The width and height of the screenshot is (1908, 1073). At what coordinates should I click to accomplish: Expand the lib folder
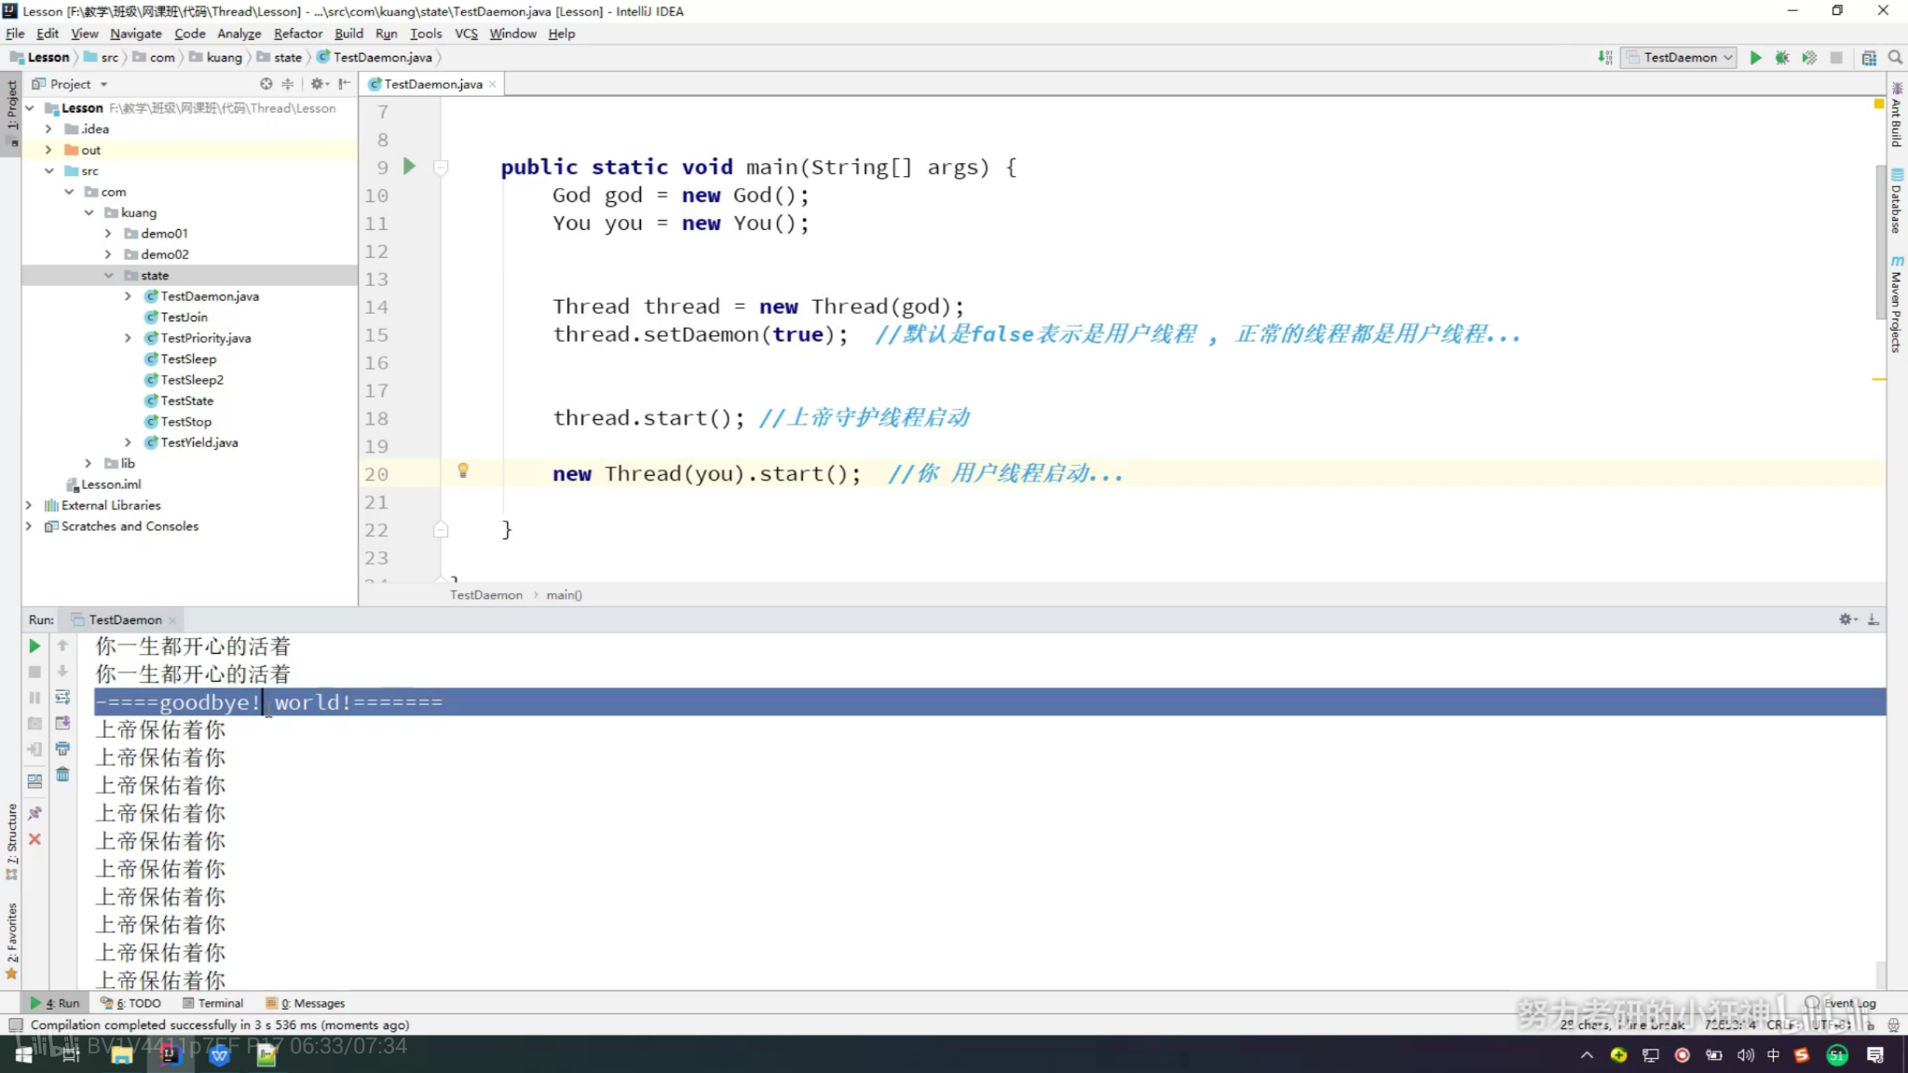click(x=89, y=463)
